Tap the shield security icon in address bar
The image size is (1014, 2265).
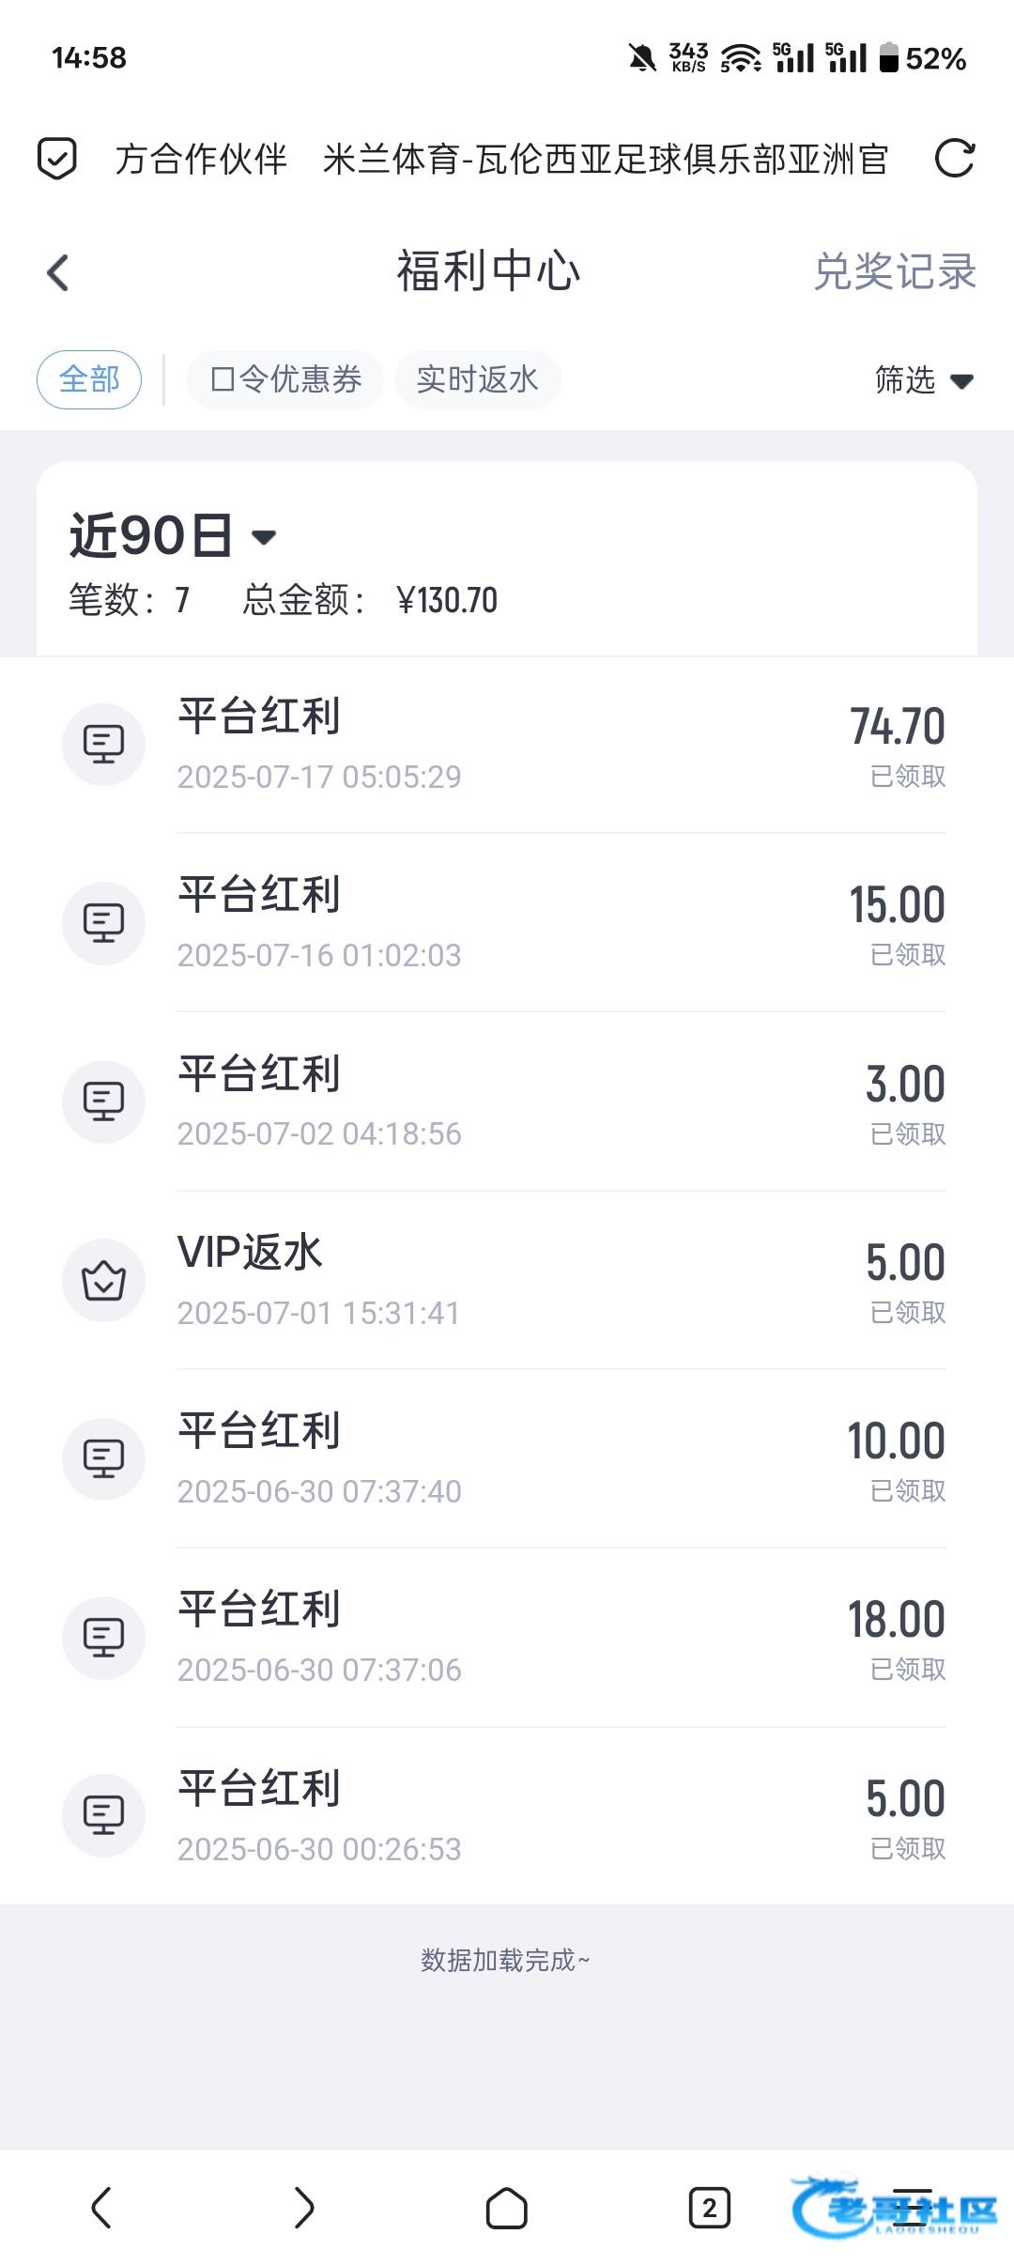[x=56, y=158]
